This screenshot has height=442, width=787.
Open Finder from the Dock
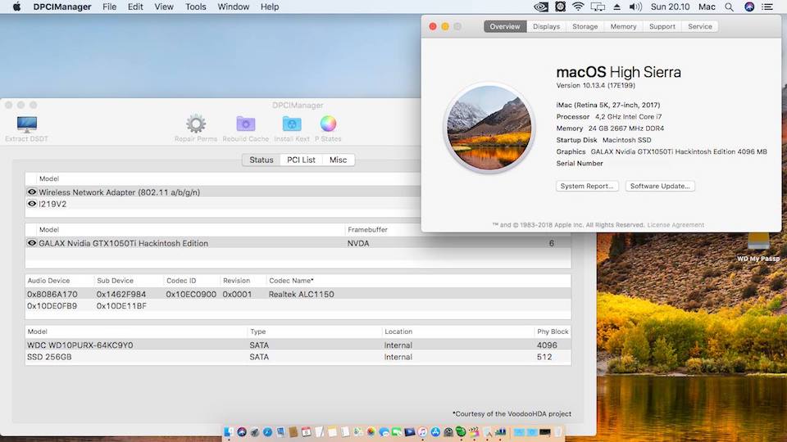[x=229, y=431]
